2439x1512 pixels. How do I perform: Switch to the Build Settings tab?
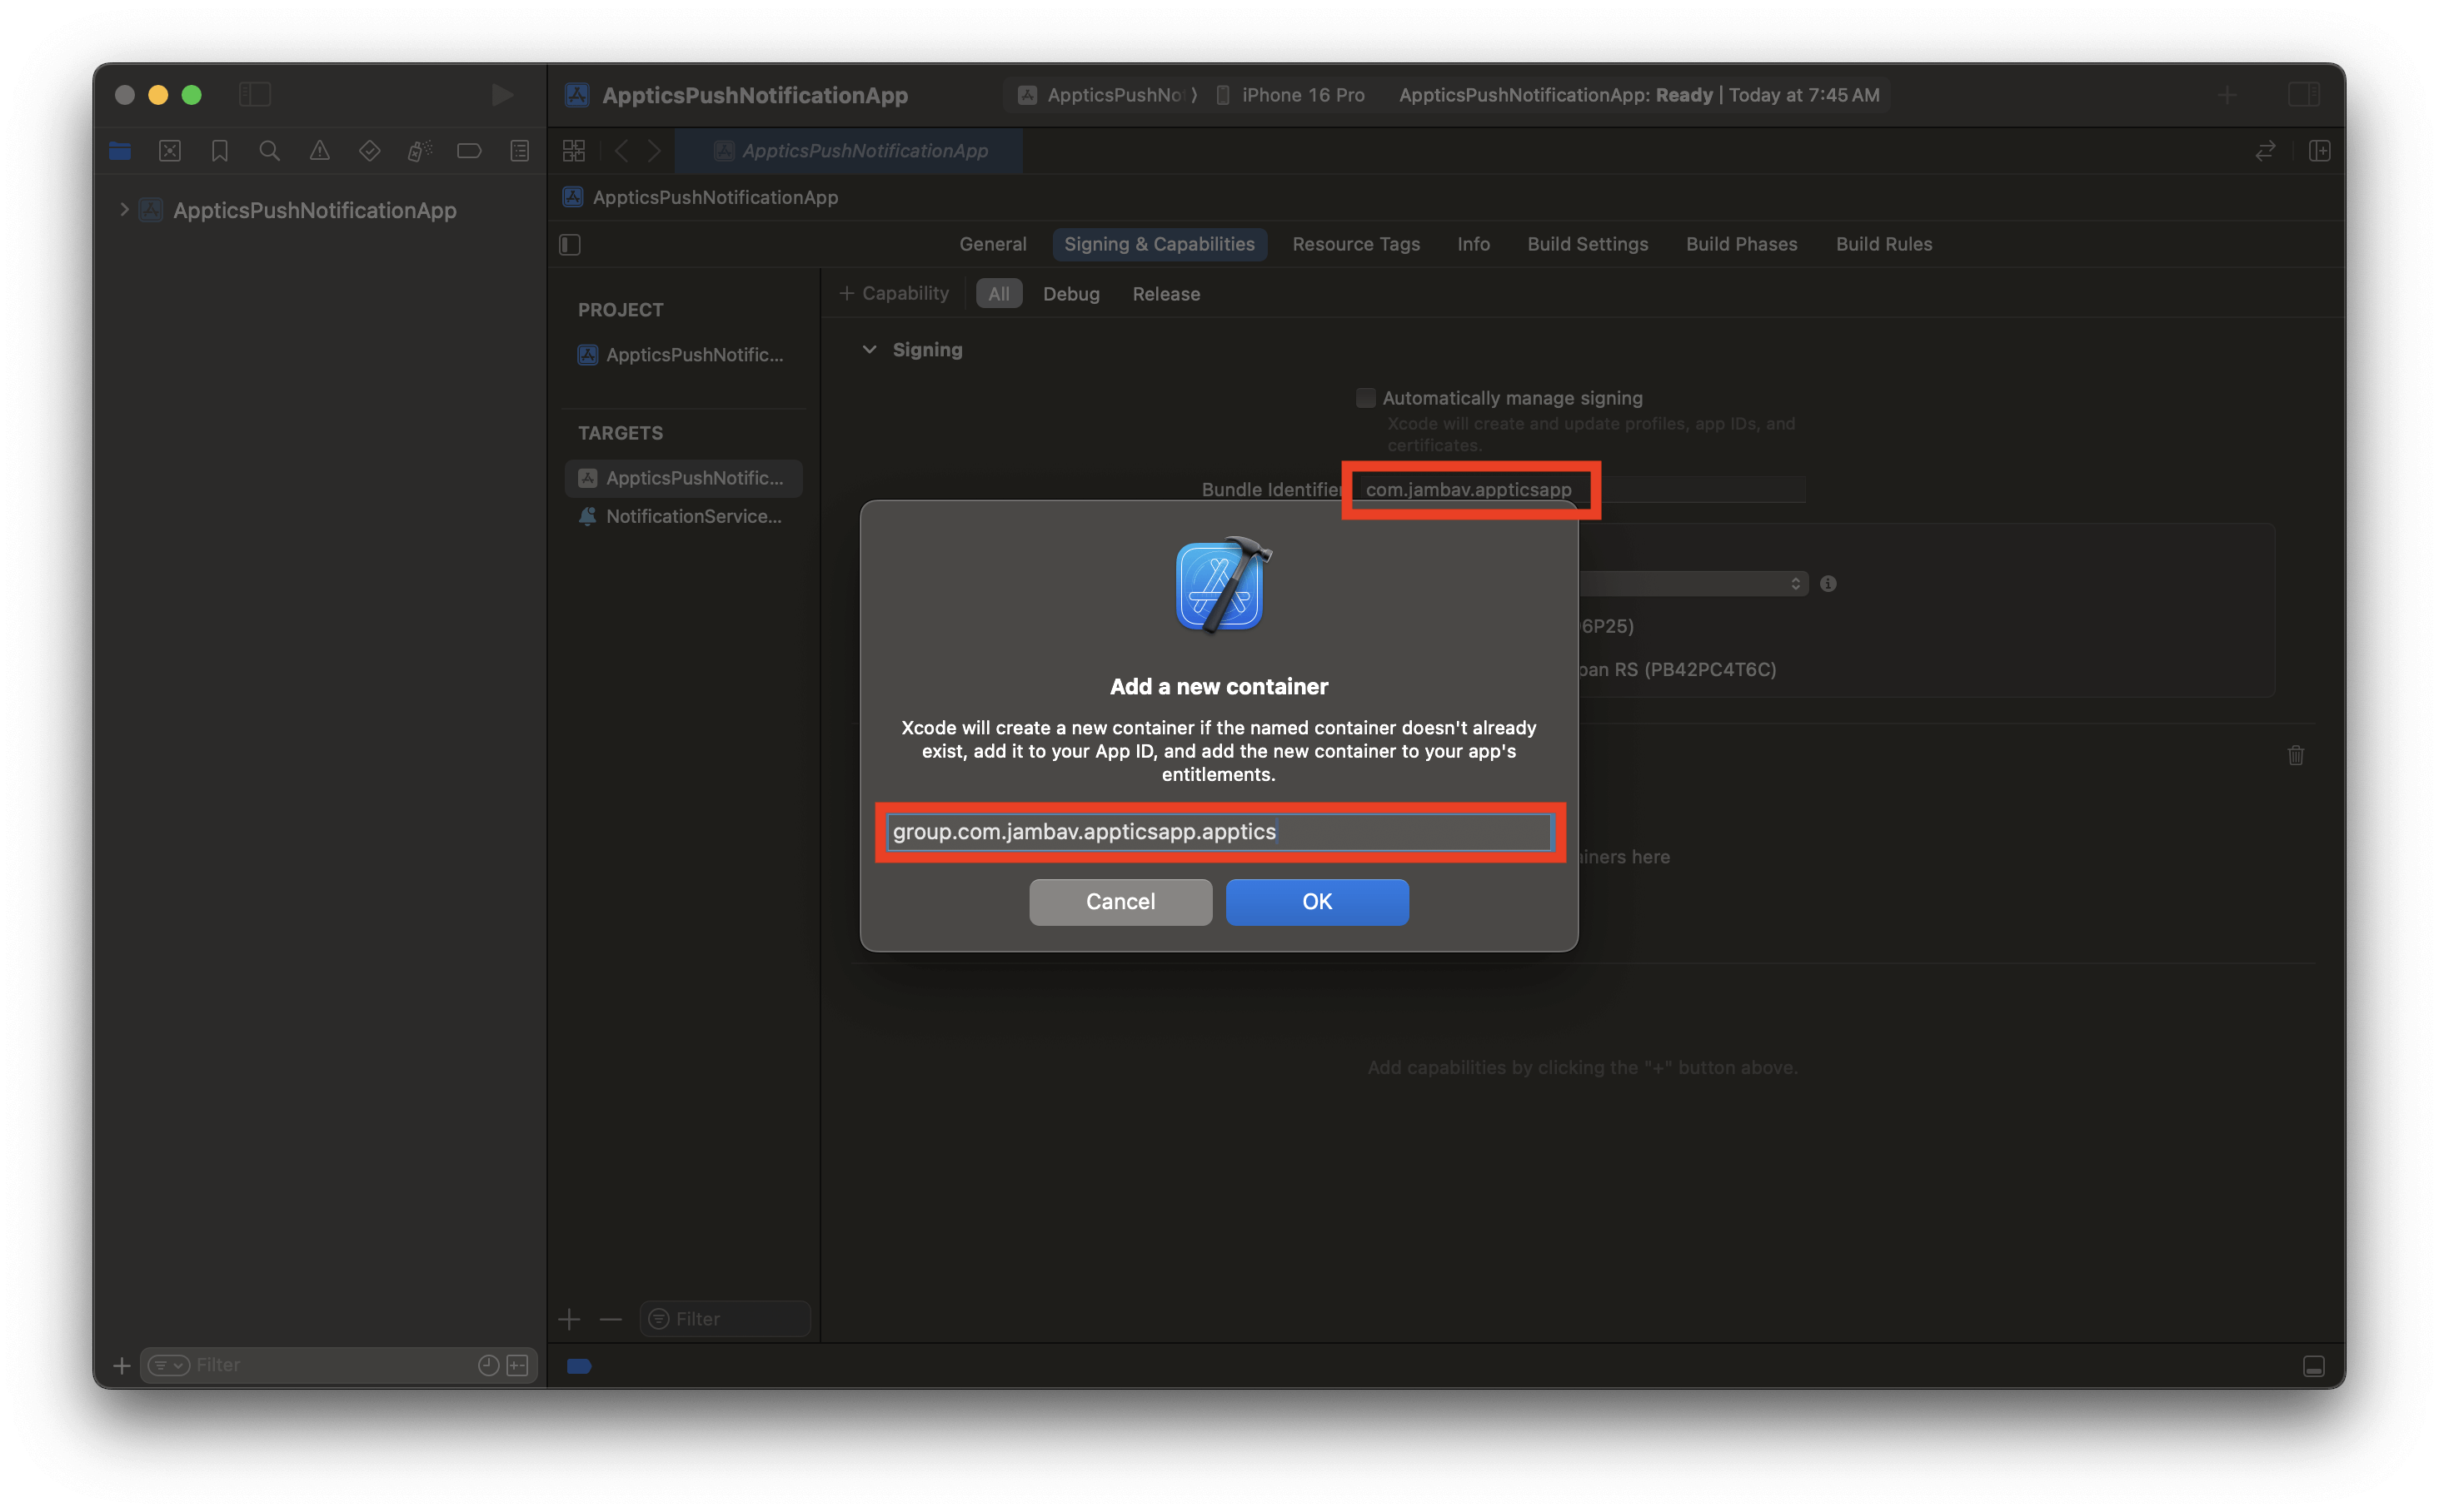1587,244
